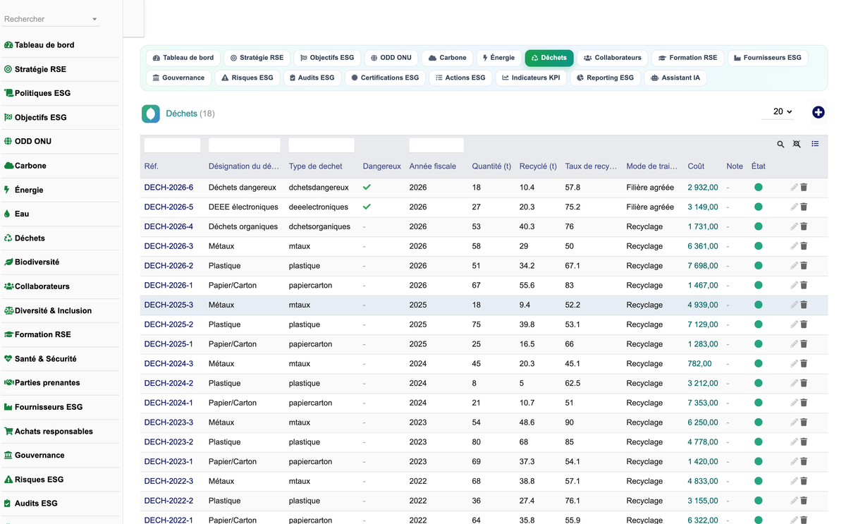The height and width of the screenshot is (524, 846).
Task: Click the Réf. filter input field
Action: pyautogui.click(x=172, y=145)
